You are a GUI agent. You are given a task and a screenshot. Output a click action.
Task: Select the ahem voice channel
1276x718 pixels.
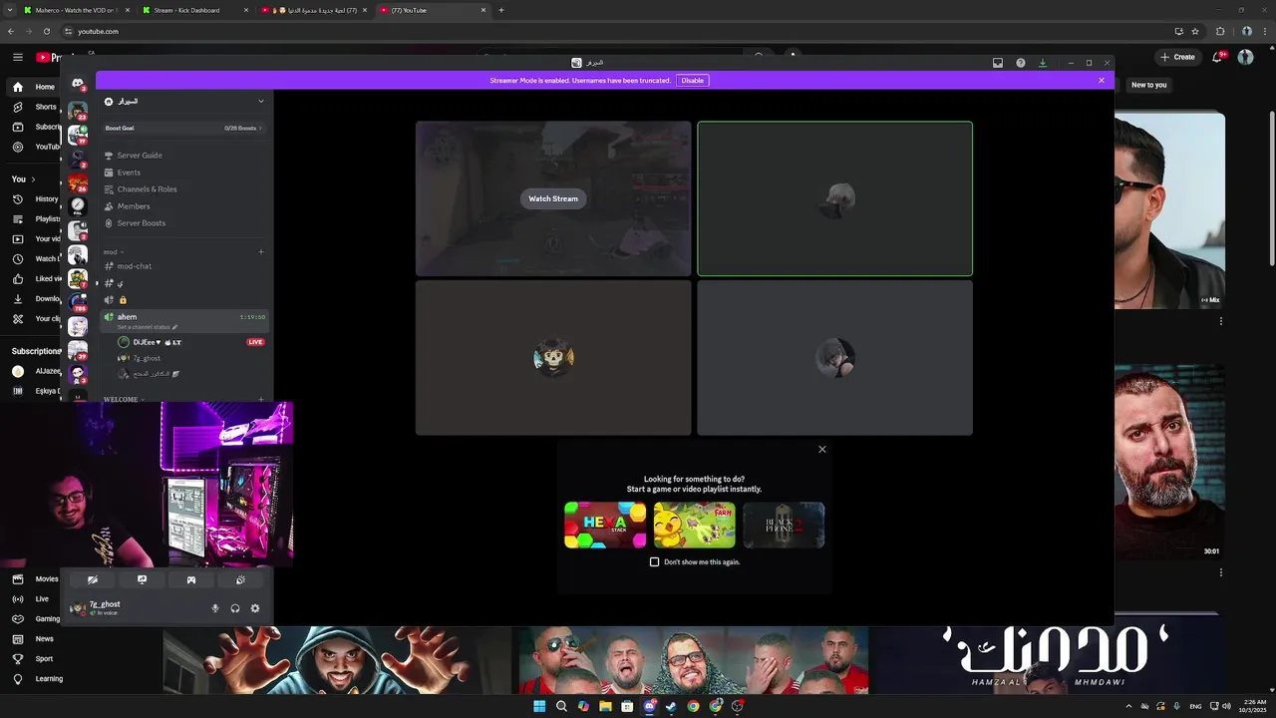184,320
